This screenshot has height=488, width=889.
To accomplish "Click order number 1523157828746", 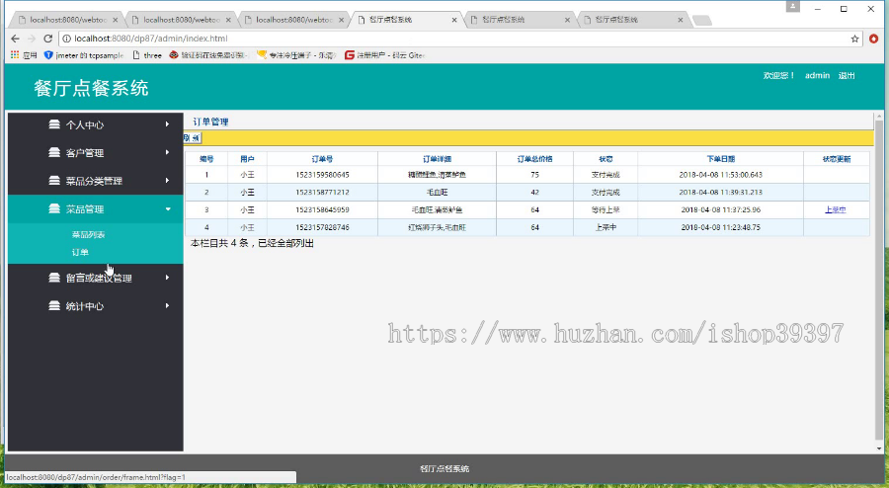I will point(322,227).
